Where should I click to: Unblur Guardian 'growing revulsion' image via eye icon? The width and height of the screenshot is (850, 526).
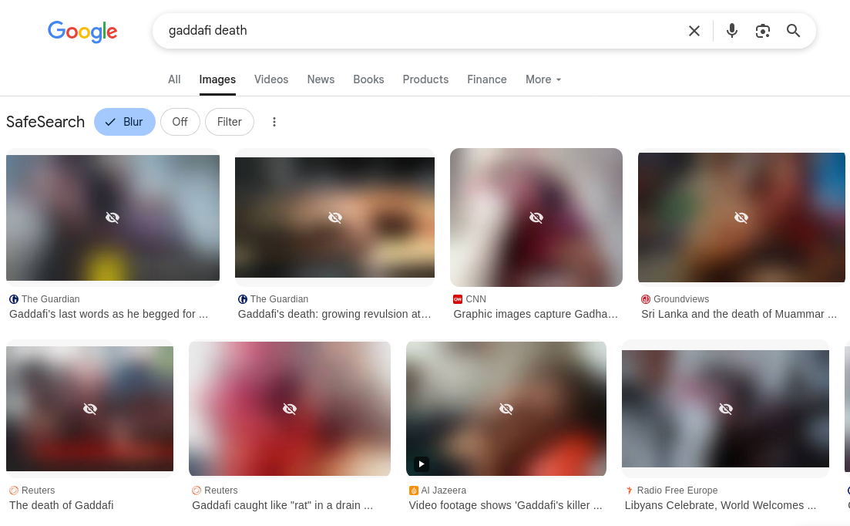(x=335, y=217)
